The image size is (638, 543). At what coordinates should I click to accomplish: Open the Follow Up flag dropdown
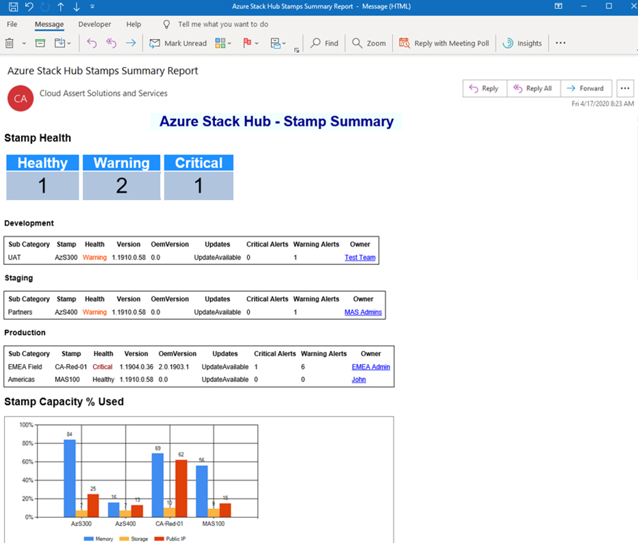point(250,43)
